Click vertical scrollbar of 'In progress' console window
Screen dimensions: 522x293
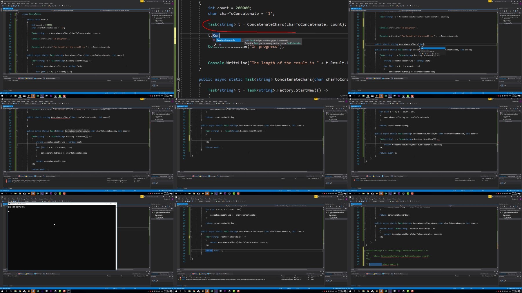tap(116, 238)
